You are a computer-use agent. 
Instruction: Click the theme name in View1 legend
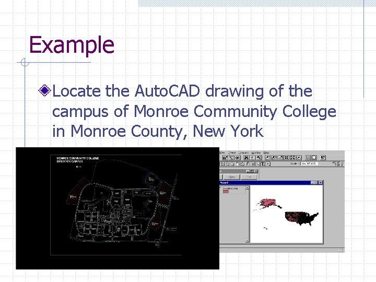coord(230,189)
